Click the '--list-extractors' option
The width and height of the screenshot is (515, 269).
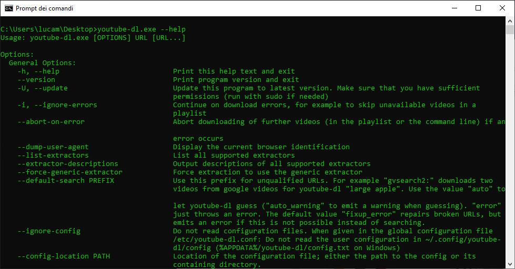(53, 155)
